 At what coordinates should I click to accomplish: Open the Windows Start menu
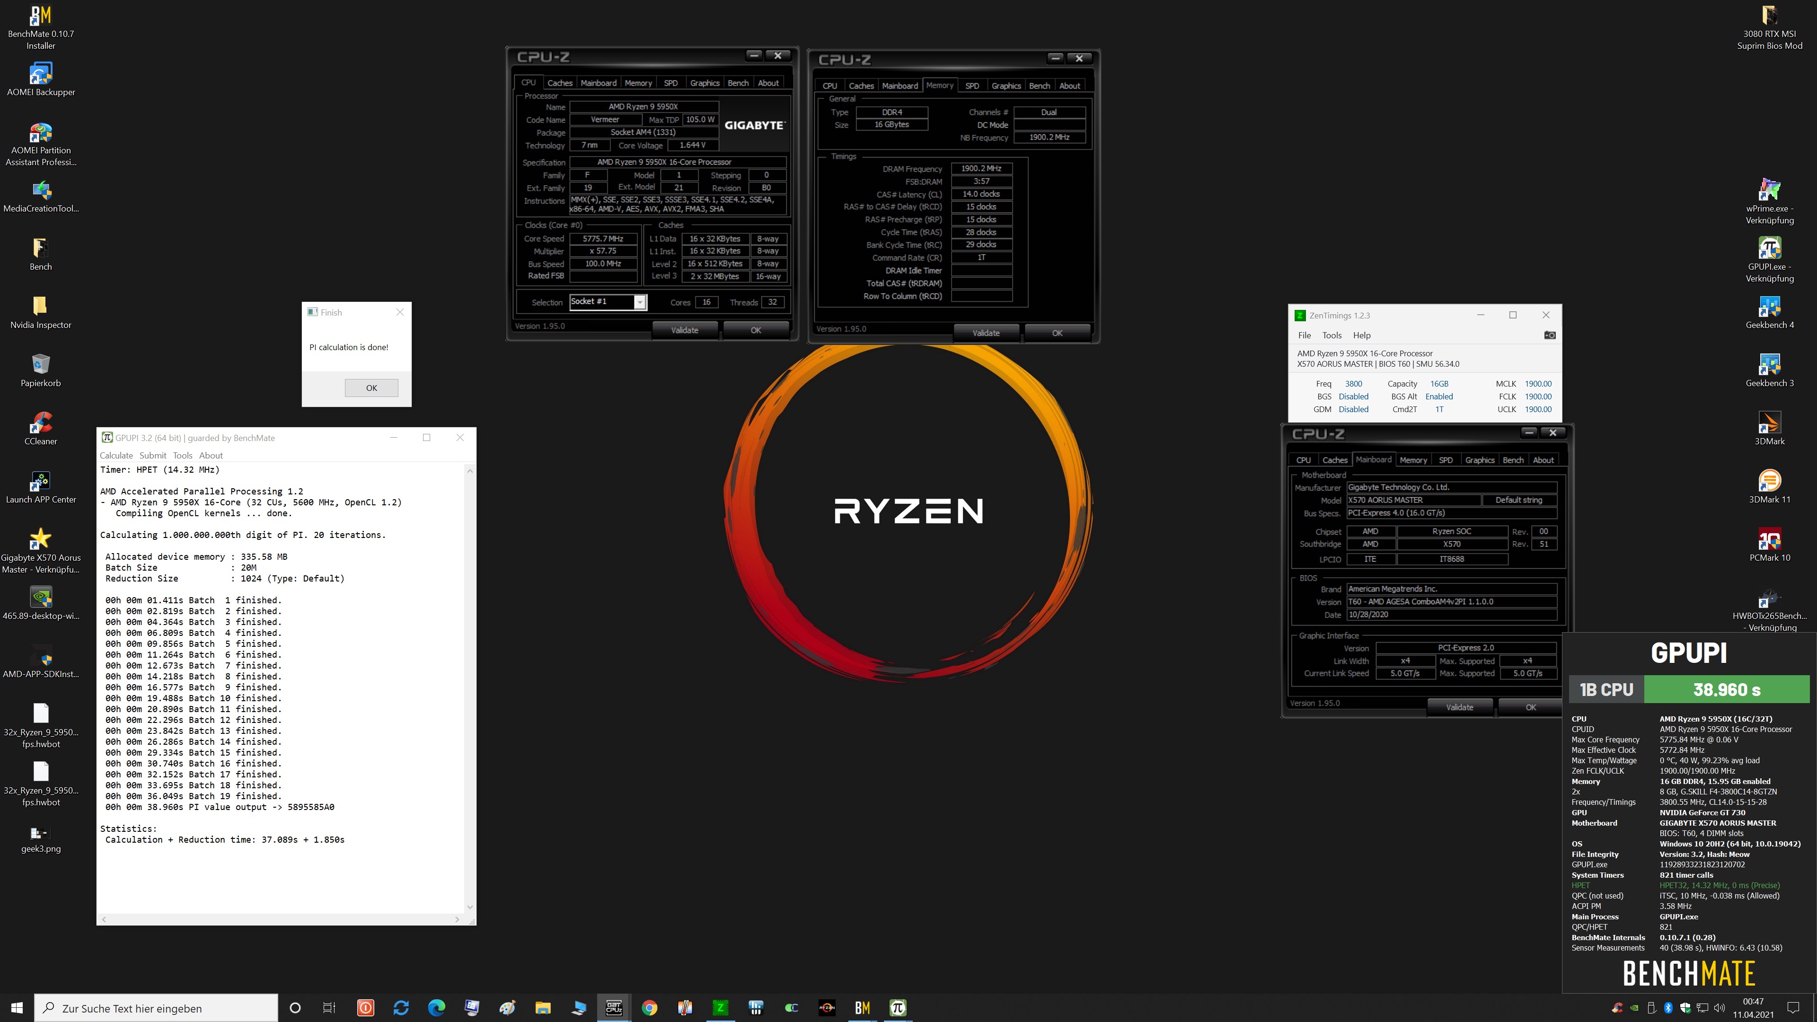click(17, 1008)
